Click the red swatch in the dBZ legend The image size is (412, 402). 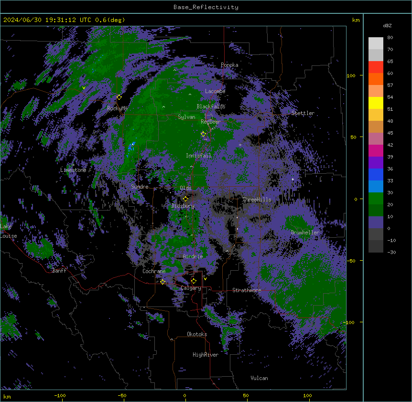(x=376, y=67)
